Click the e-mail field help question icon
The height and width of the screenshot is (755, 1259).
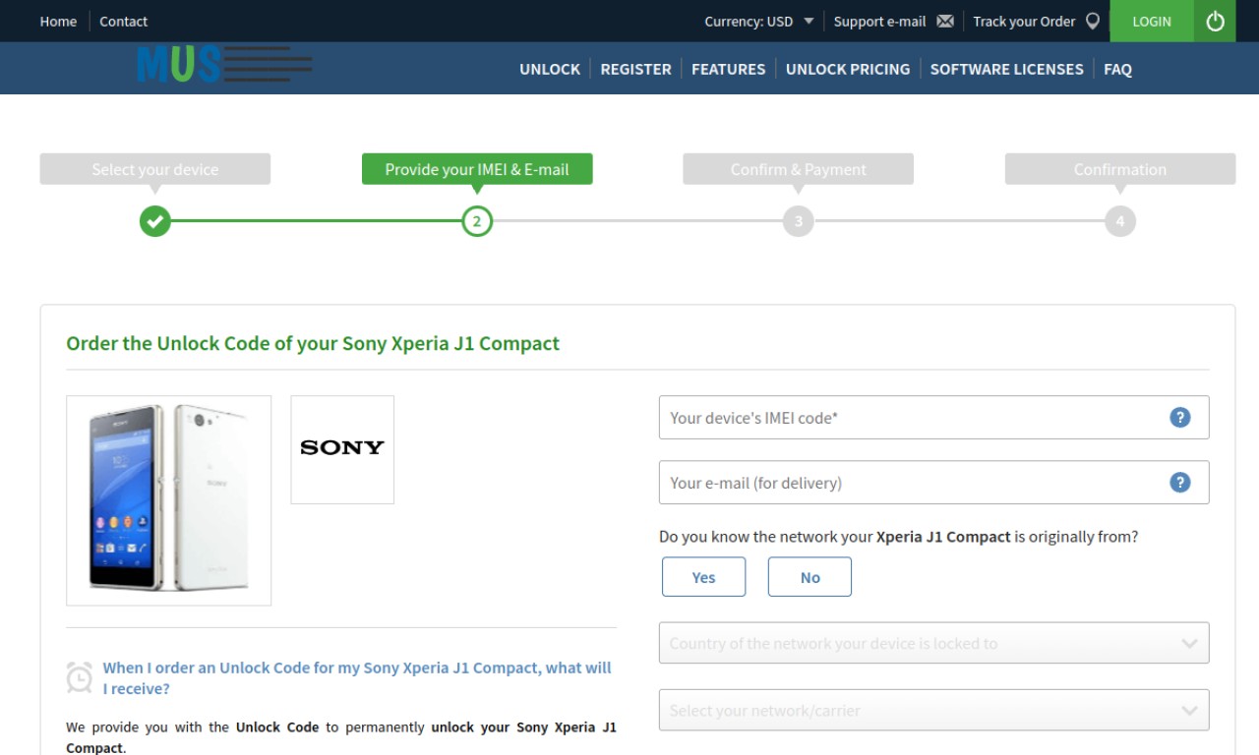pos(1180,483)
